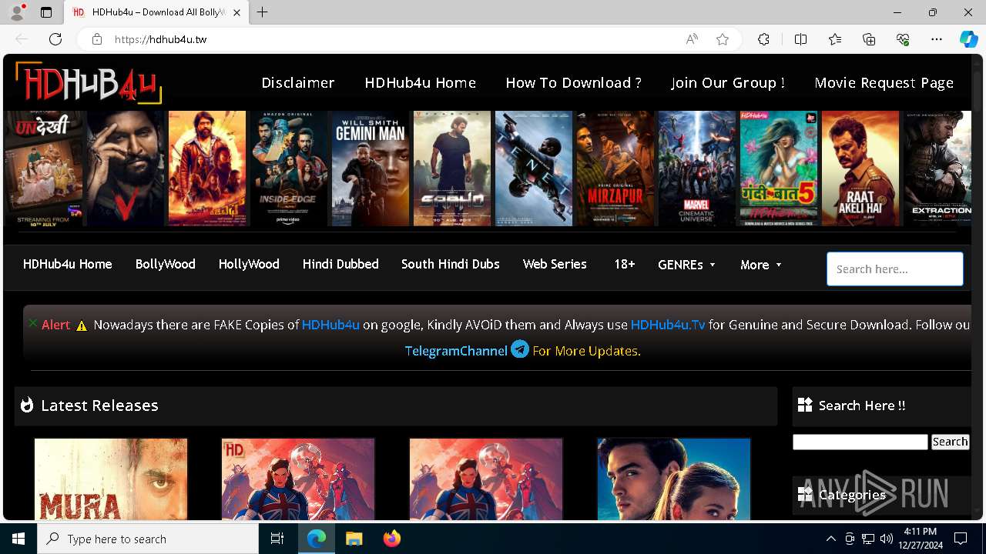The width and height of the screenshot is (986, 554).
Task: Open the Favorites list icon
Action: click(x=835, y=39)
